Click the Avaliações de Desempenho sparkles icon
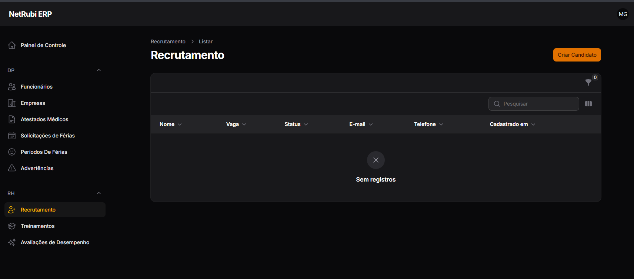 point(12,242)
